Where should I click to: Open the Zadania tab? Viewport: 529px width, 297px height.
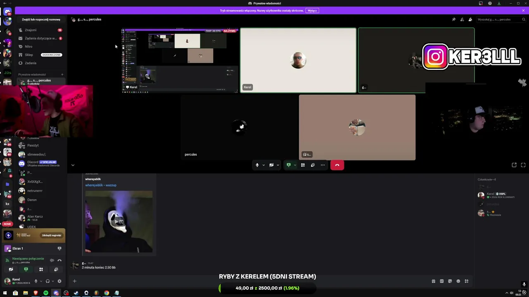pyautogui.click(x=40, y=63)
